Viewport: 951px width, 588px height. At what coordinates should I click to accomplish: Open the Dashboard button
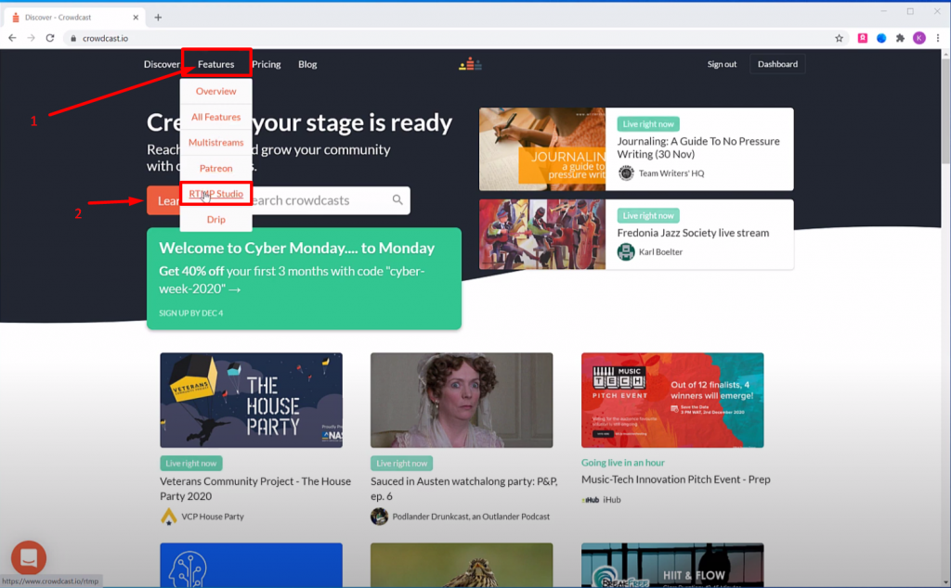[x=777, y=64]
